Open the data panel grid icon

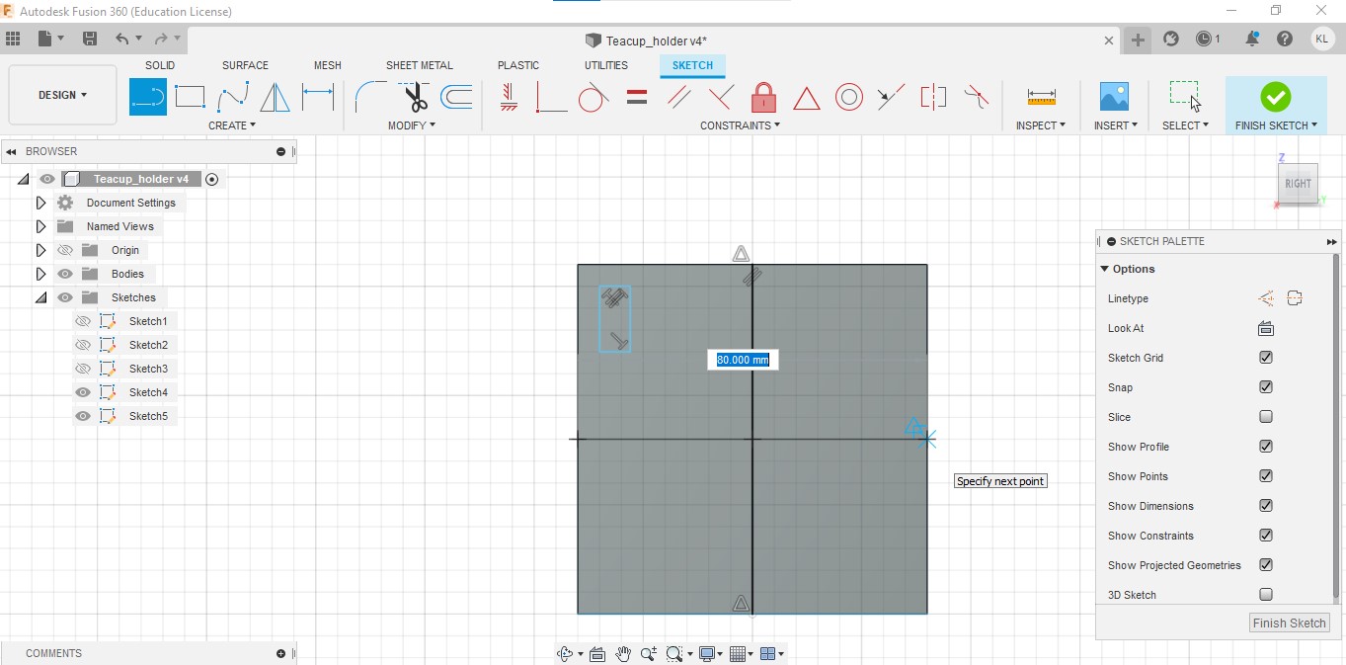[13, 39]
